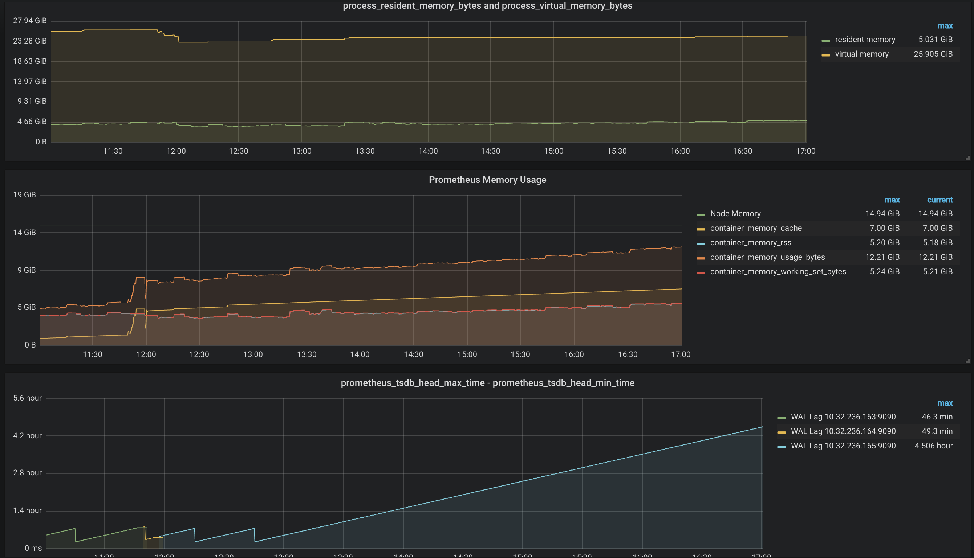Click the Prometheus Memory Usage panel resize handle
The width and height of the screenshot is (974, 558).
tap(967, 361)
